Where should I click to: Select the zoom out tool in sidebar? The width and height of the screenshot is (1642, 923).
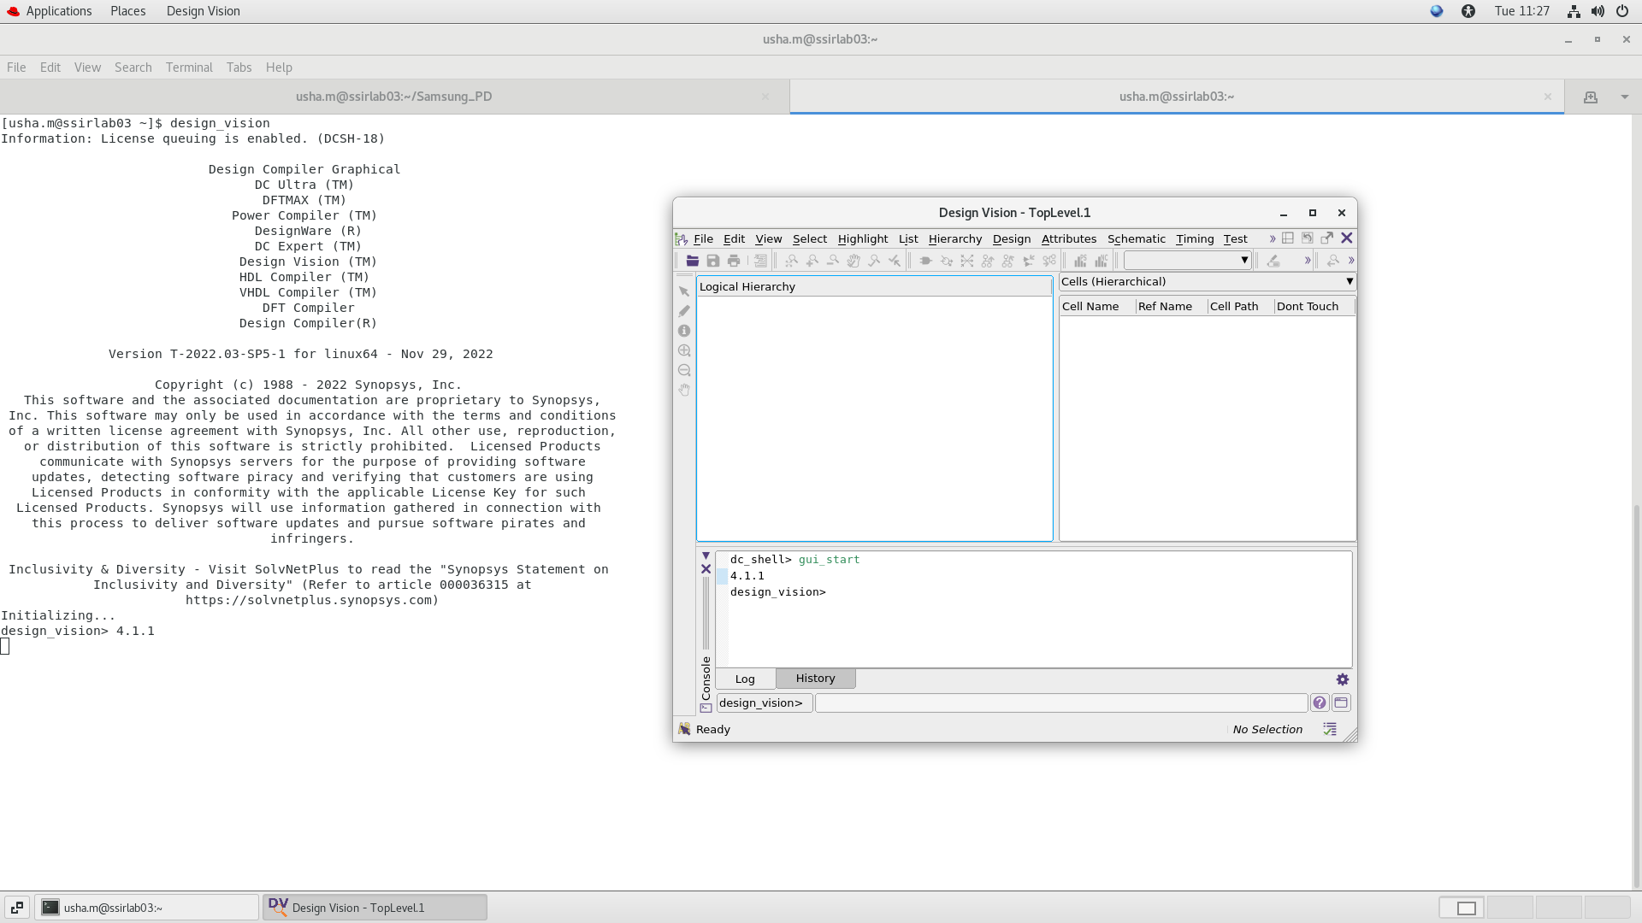684,370
